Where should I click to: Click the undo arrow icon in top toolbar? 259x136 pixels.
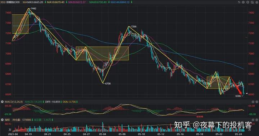point(239,2)
